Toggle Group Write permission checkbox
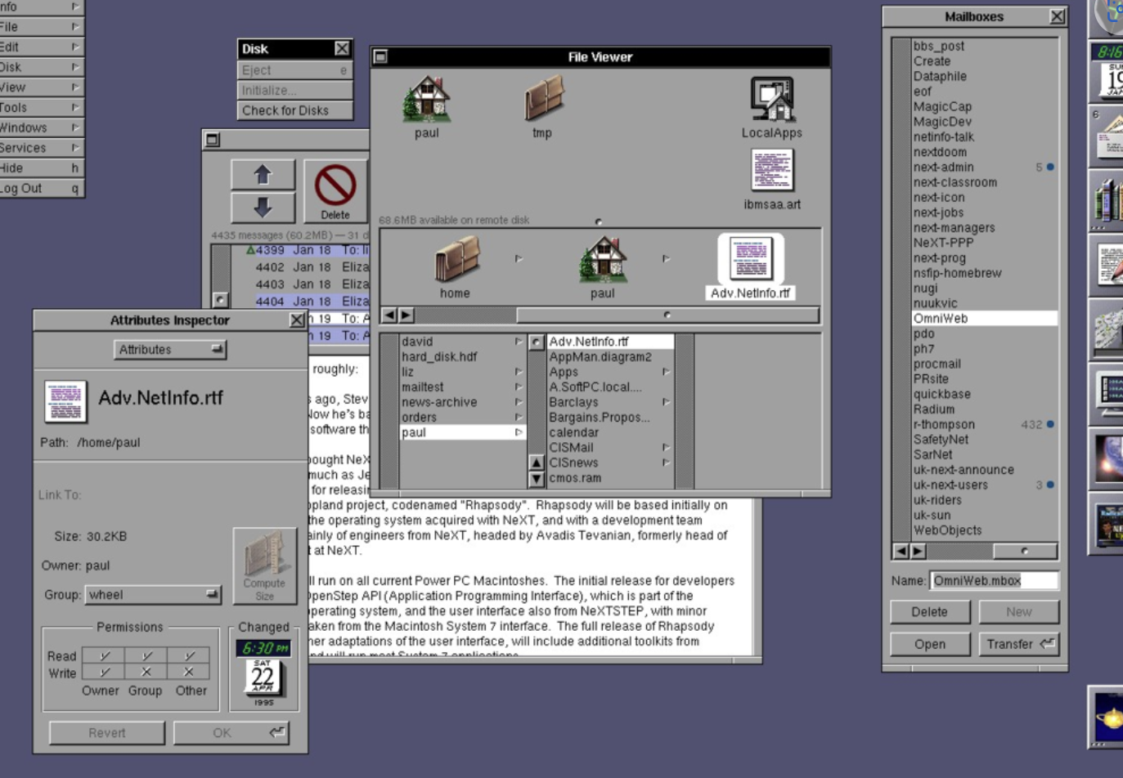The height and width of the screenshot is (778, 1123). point(146,672)
